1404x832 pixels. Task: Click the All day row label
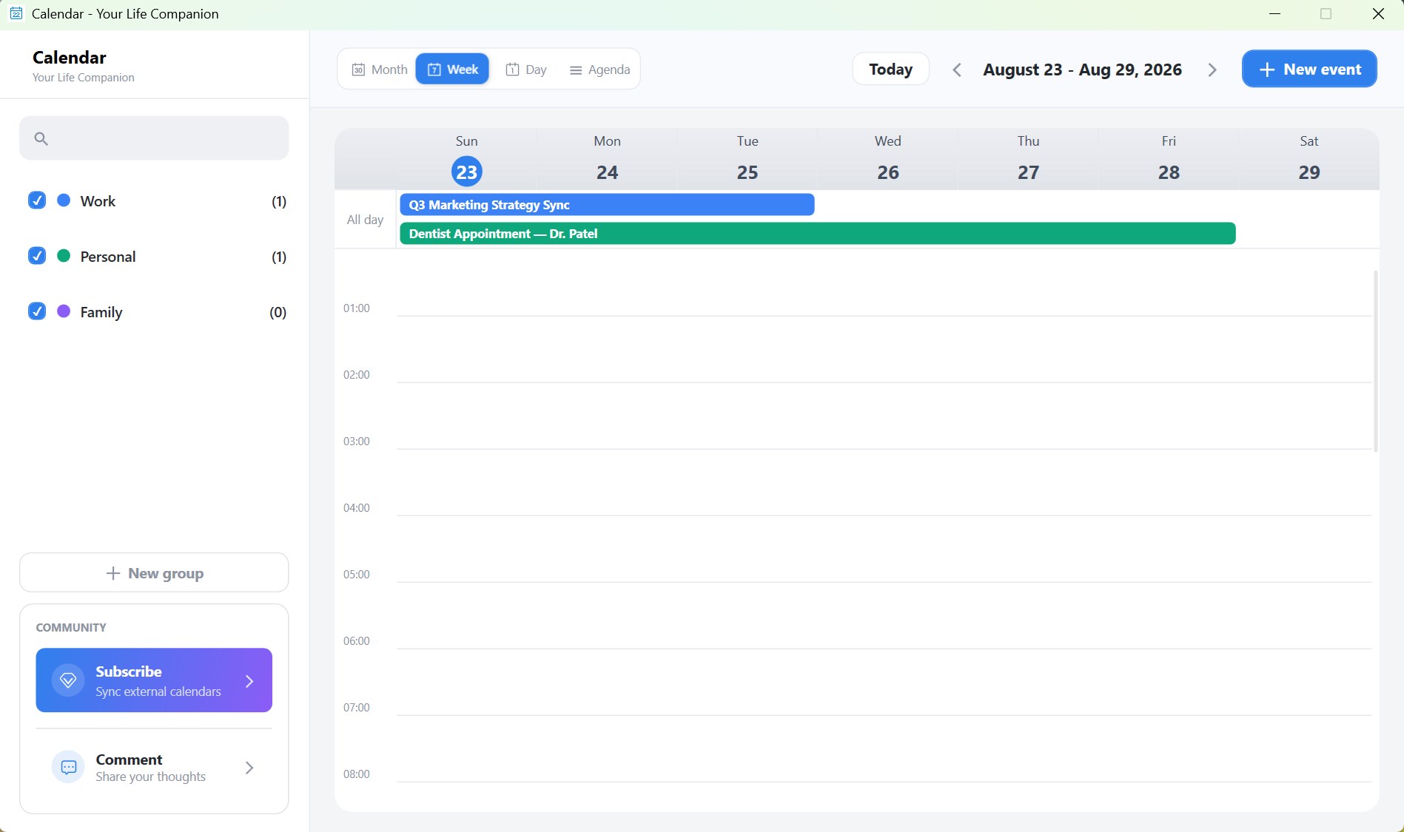click(365, 220)
